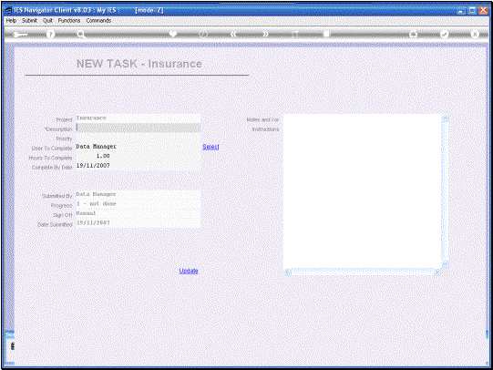The width and height of the screenshot is (493, 370).
Task: Click the Complete By Date field
Action: pos(138,166)
